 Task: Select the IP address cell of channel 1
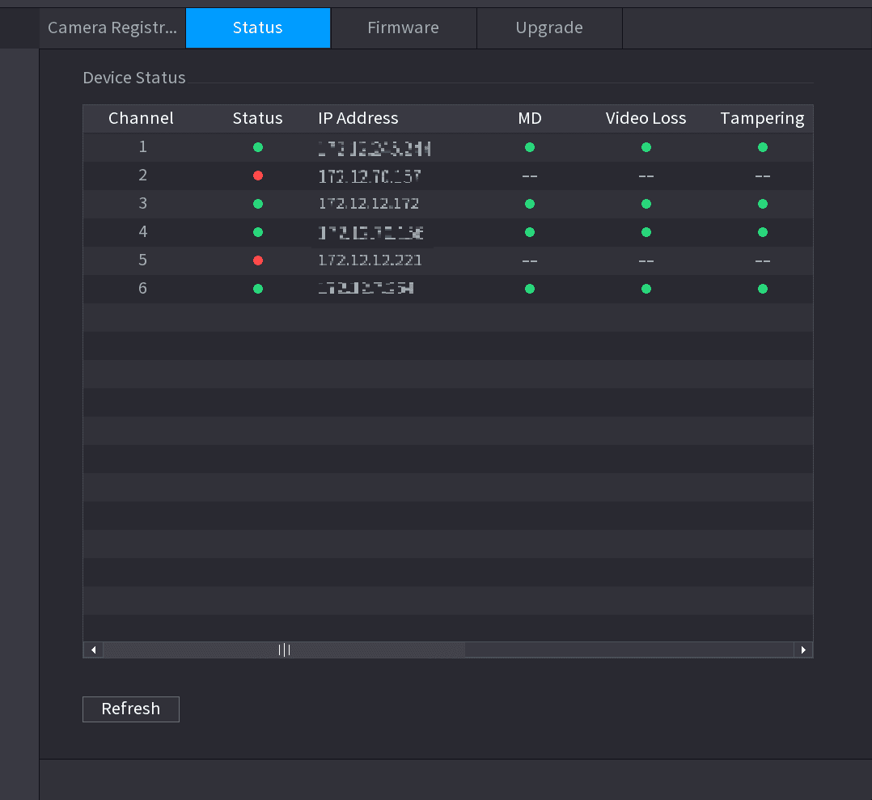click(375, 148)
